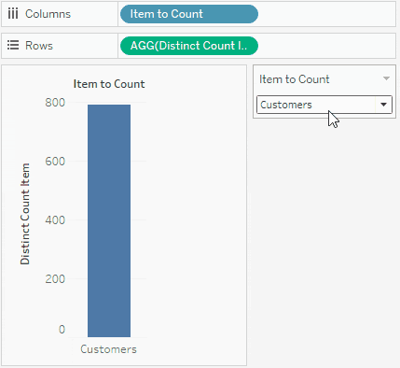400x368 pixels.
Task: Click the Item to Count parameter title
Action: 294,79
